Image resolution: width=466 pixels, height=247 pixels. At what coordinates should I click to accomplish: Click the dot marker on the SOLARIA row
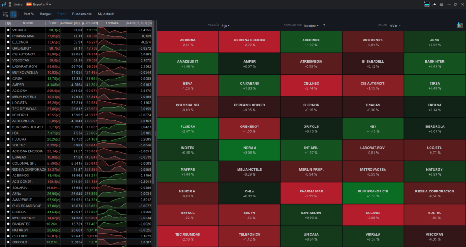(8, 187)
